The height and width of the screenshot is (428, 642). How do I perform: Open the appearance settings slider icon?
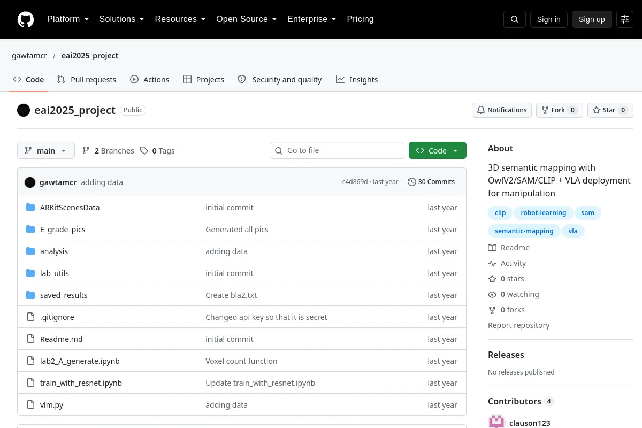625,19
